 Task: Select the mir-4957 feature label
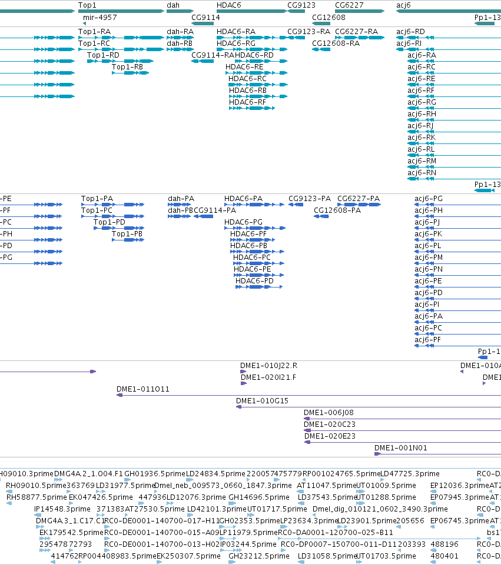pyautogui.click(x=100, y=17)
